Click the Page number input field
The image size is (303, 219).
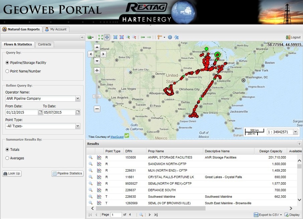[116, 215]
